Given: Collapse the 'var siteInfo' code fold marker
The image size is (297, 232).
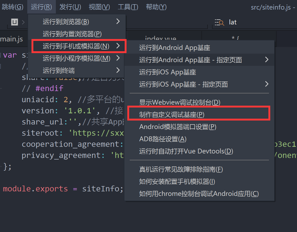Looking at the screenshot, I should 1,55.
